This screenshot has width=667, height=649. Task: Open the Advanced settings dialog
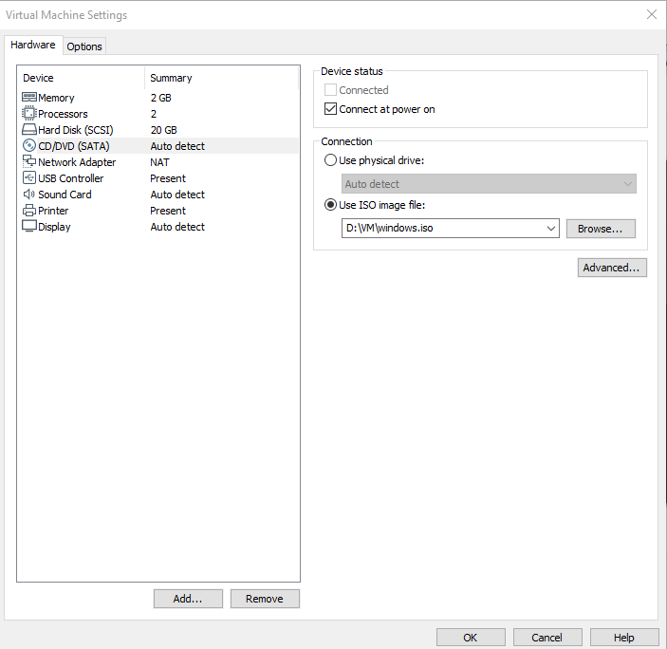coord(612,268)
